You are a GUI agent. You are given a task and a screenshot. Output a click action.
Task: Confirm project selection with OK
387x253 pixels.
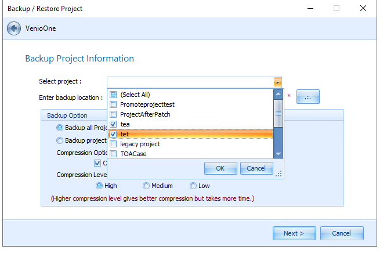tap(220, 168)
